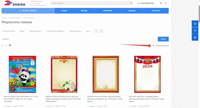This screenshot has height=108, width=200.
Task: Open the Сначала дешевле sorting dropdown
Action: 160,45
